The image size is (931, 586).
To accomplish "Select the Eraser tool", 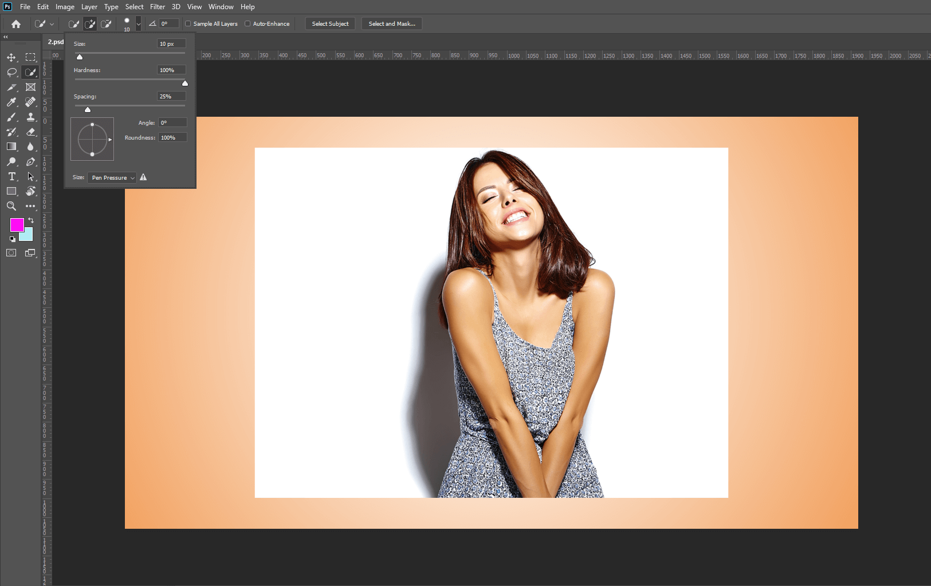I will coord(31,132).
